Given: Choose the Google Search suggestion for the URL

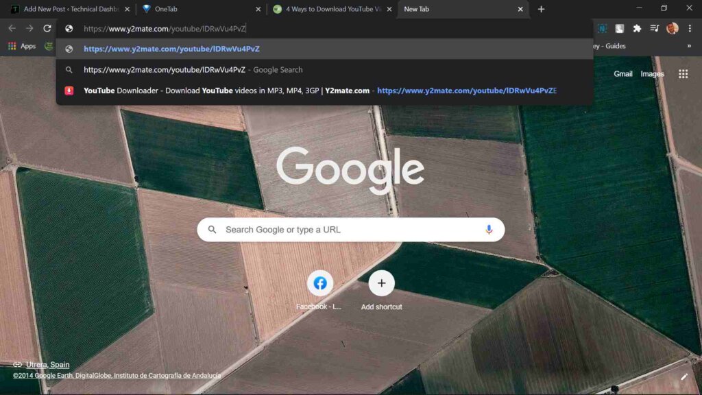Looking at the screenshot, I should [324, 70].
